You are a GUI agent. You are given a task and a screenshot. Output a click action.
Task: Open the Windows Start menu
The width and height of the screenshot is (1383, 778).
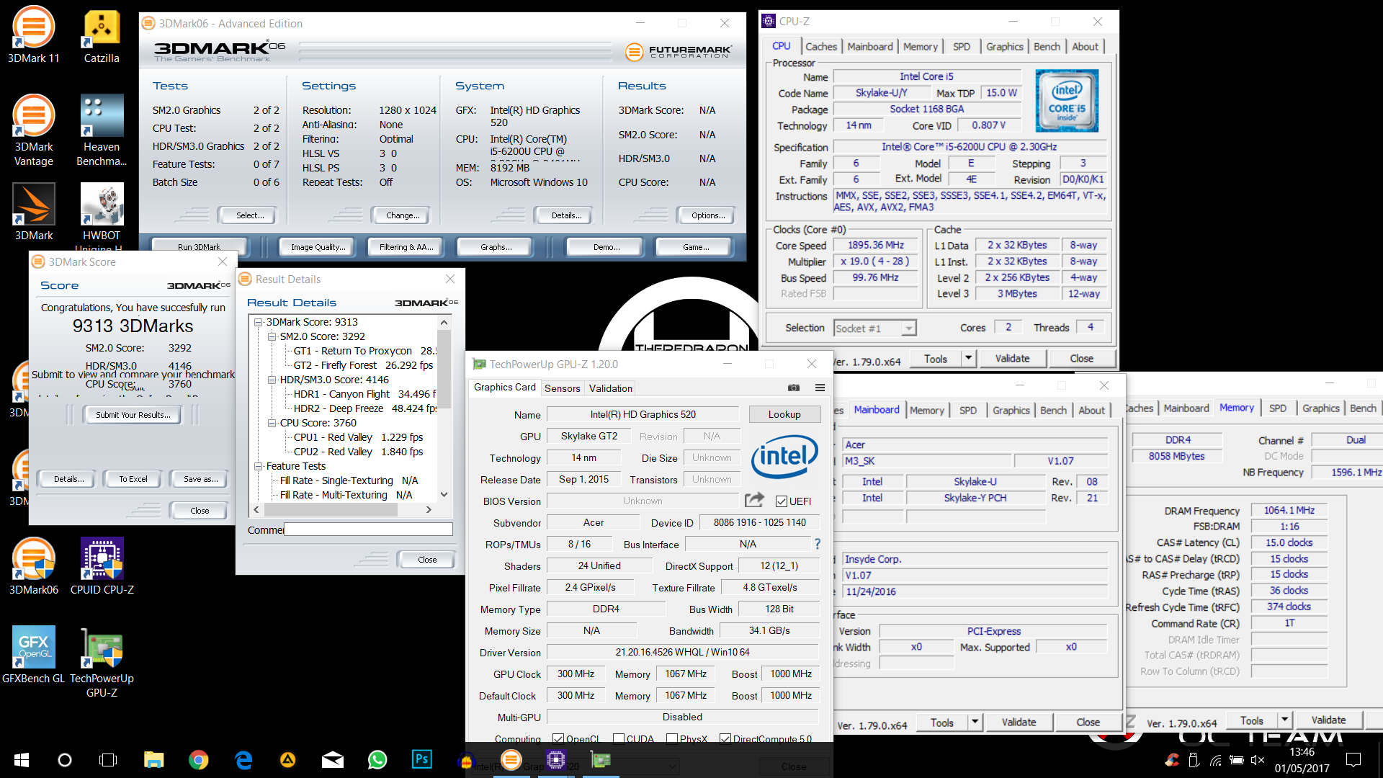pos(22,760)
